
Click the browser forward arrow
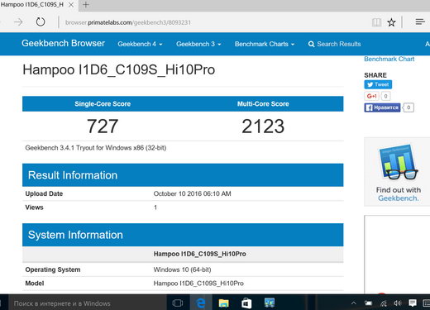point(18,21)
